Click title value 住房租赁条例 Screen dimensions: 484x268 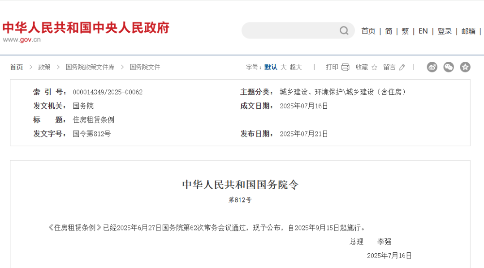point(94,120)
